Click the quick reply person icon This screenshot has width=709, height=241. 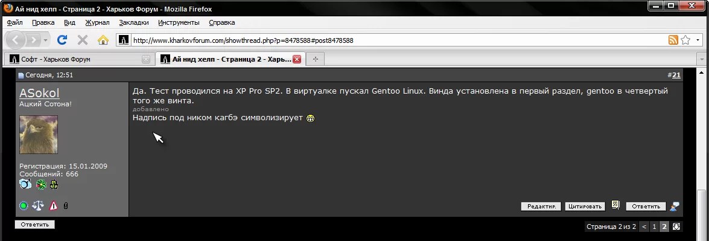pos(675,206)
